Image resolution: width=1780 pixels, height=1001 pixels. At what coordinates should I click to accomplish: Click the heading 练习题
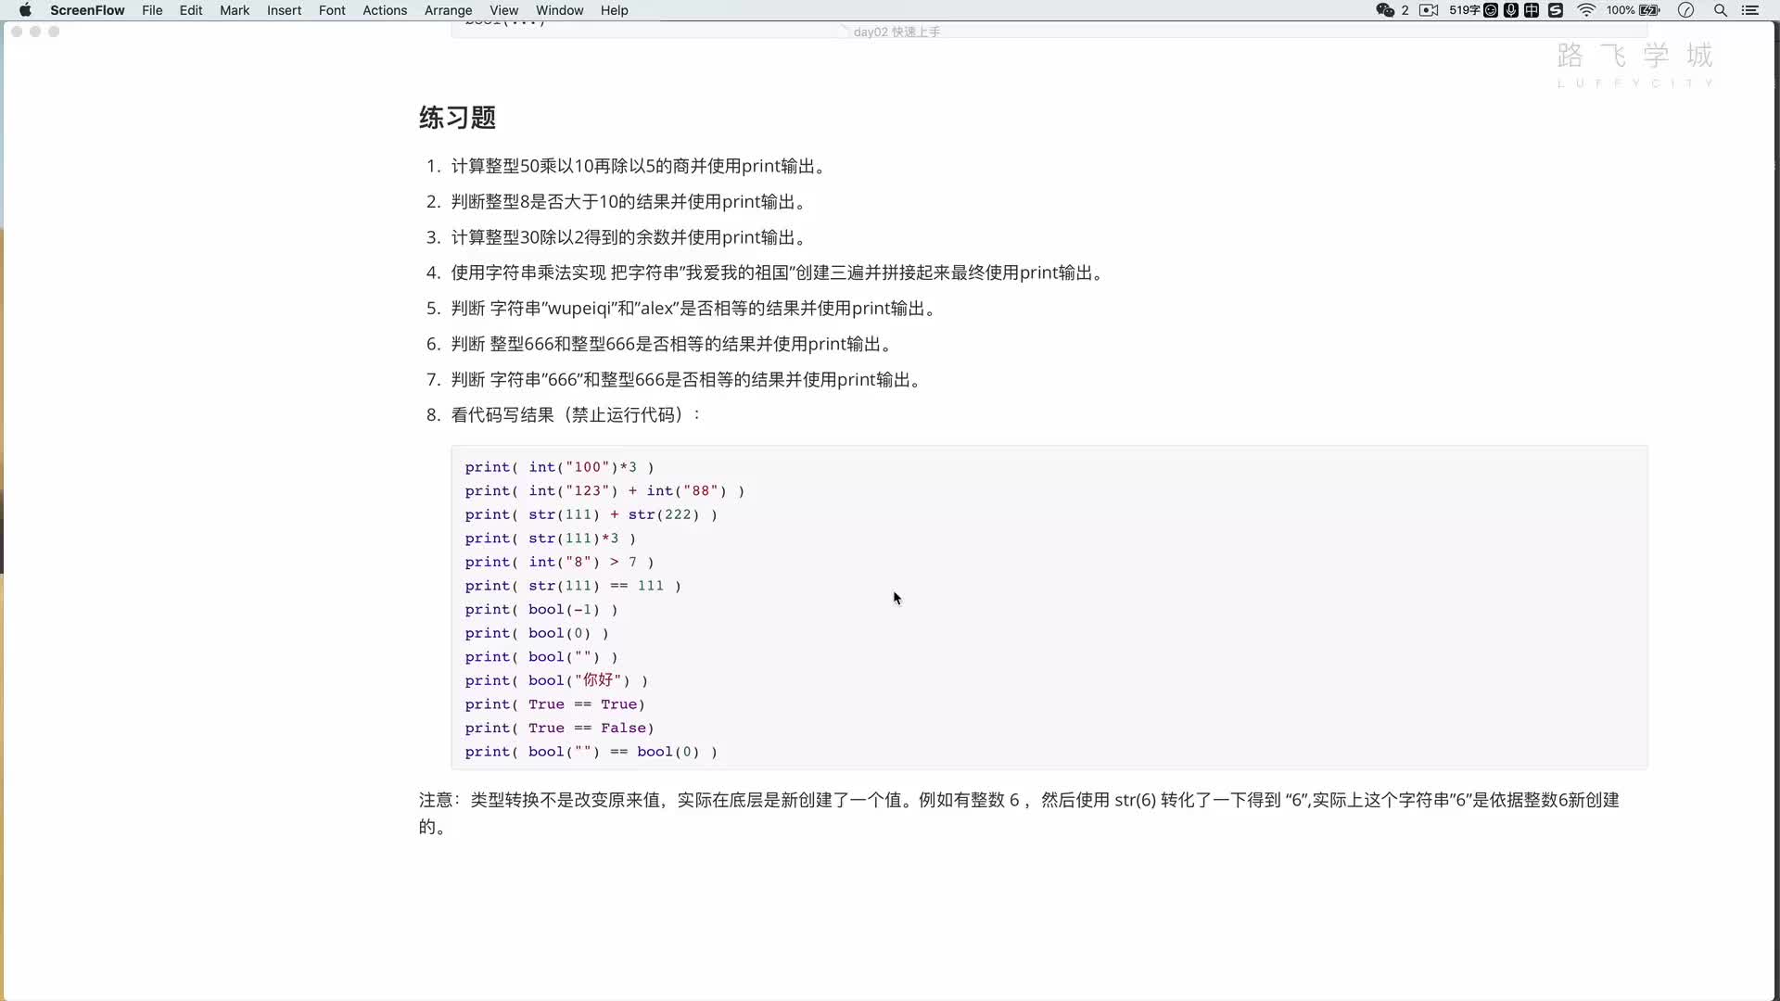click(x=457, y=118)
